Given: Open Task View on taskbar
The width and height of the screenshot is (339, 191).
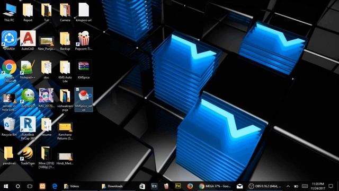Looking at the screenshot, I should tap(30, 186).
